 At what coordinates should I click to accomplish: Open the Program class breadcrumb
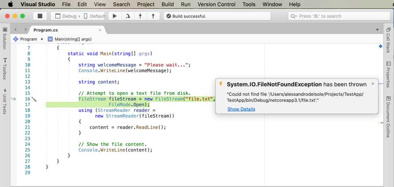pyautogui.click(x=25, y=39)
